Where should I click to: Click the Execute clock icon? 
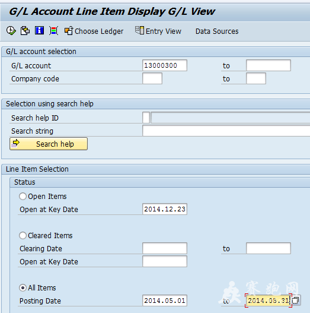point(11,31)
